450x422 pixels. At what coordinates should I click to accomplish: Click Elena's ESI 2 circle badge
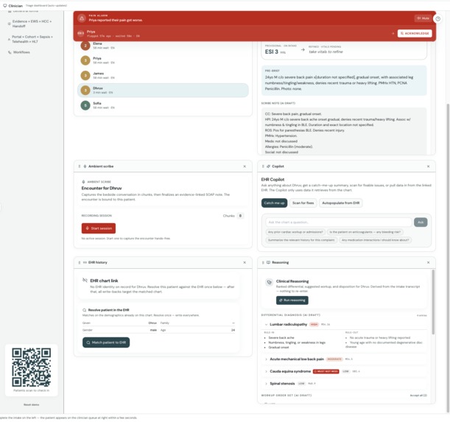pyautogui.click(x=85, y=46)
